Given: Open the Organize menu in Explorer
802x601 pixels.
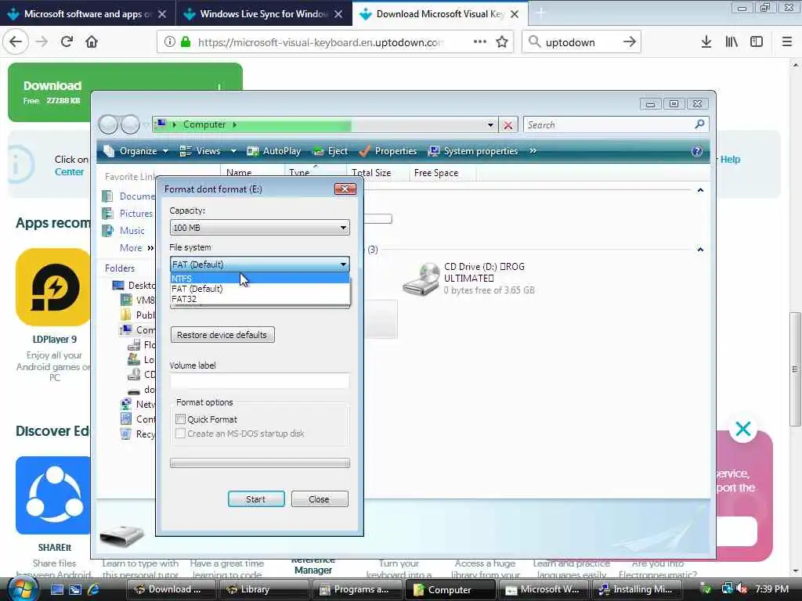Looking at the screenshot, I should pos(135,151).
